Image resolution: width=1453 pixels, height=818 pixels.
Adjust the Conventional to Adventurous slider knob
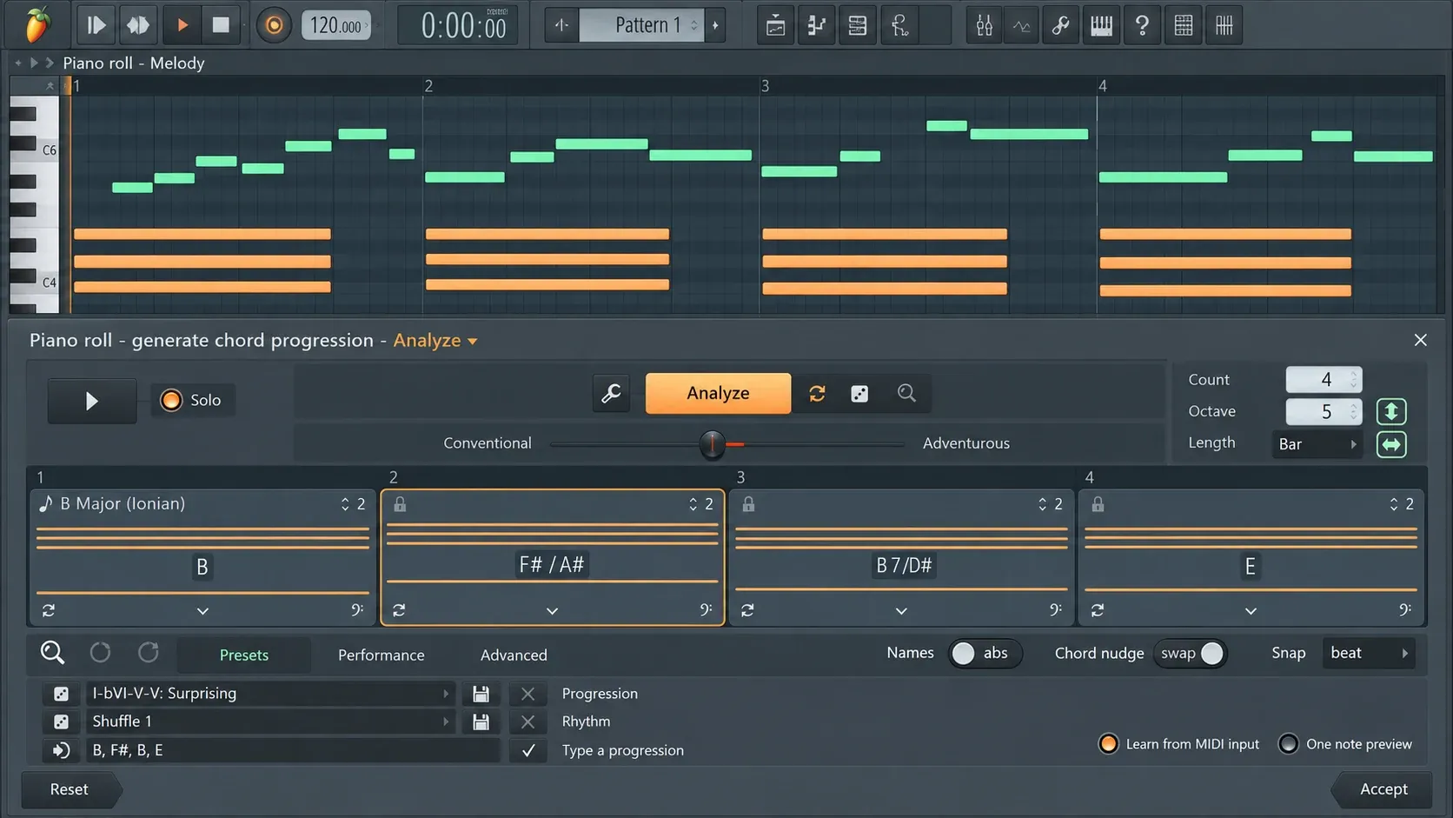tap(712, 444)
